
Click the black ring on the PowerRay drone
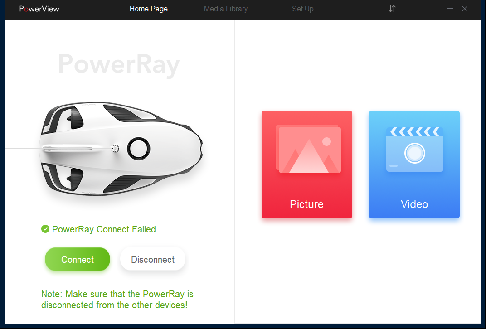pos(139,149)
